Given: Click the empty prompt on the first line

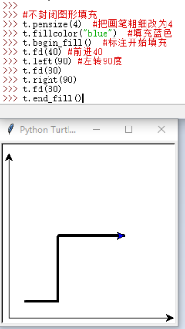Looking at the screenshot, I should click(x=10, y=5).
